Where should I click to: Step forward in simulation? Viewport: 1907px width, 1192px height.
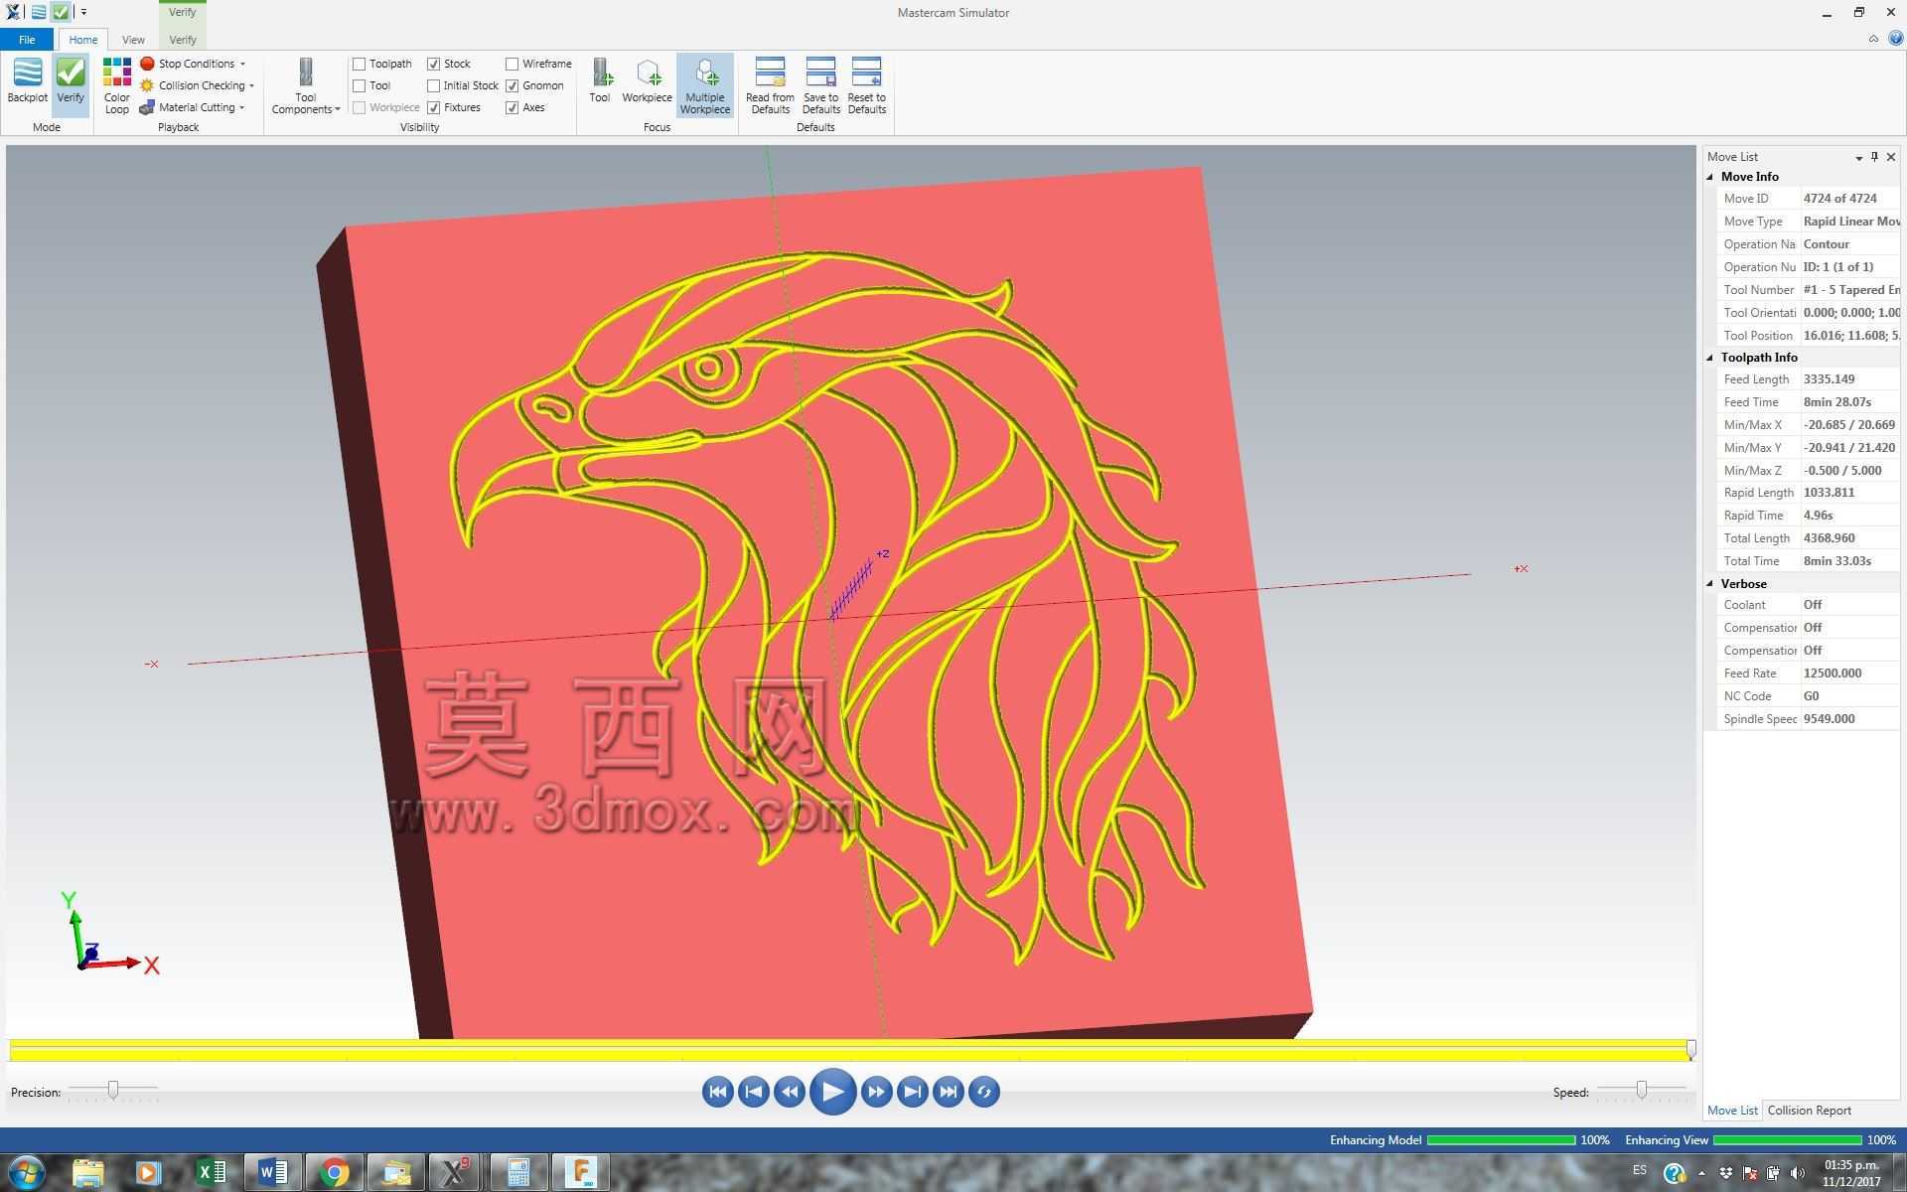(x=876, y=1092)
